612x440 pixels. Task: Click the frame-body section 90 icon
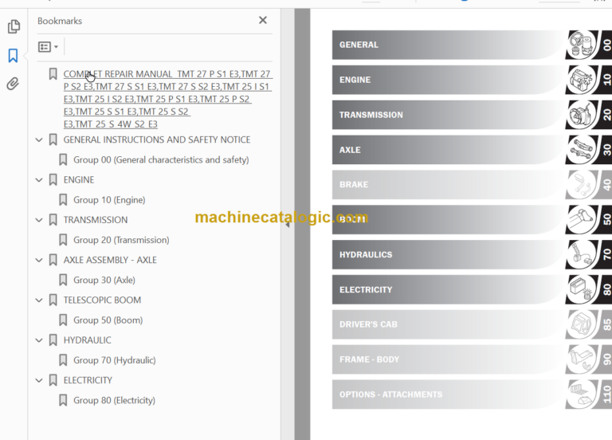[x=582, y=359]
